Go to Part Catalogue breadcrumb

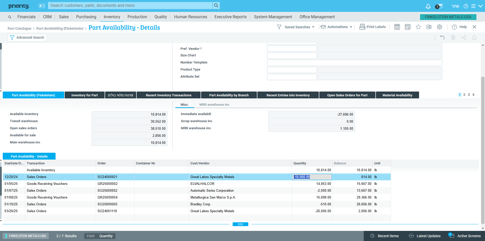click(19, 28)
